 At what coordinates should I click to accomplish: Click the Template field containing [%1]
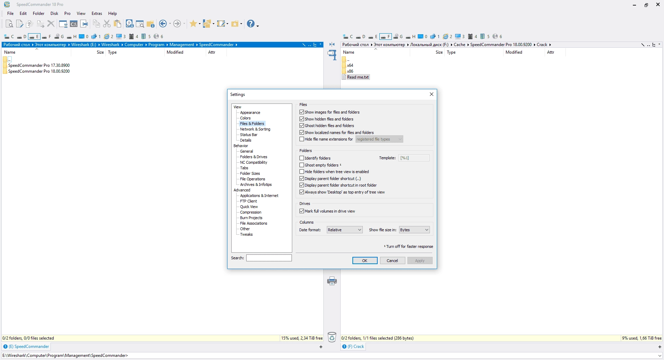(414, 158)
